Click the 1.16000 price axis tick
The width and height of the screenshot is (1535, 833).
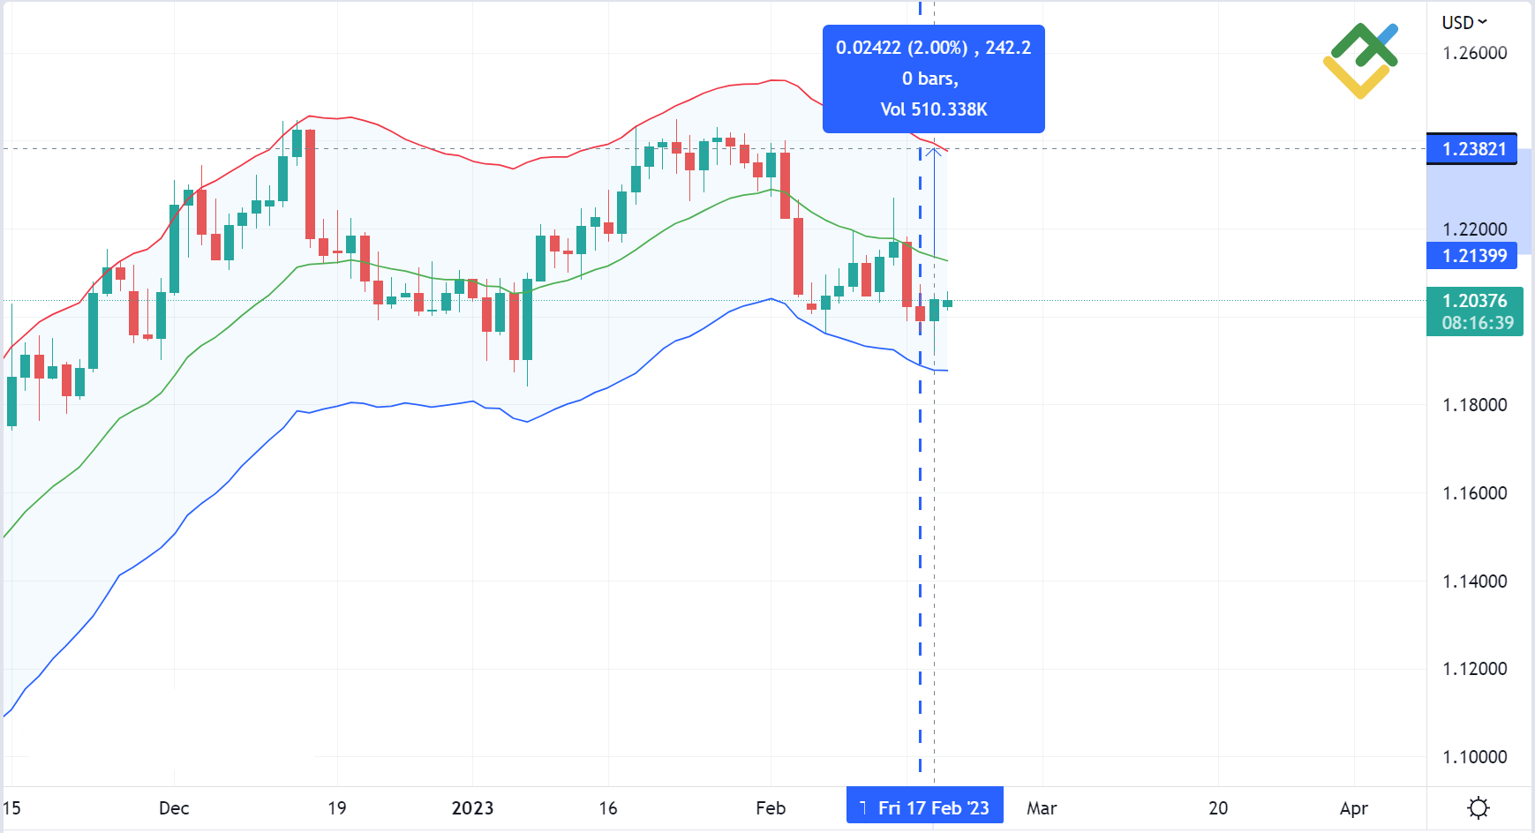coord(1474,492)
